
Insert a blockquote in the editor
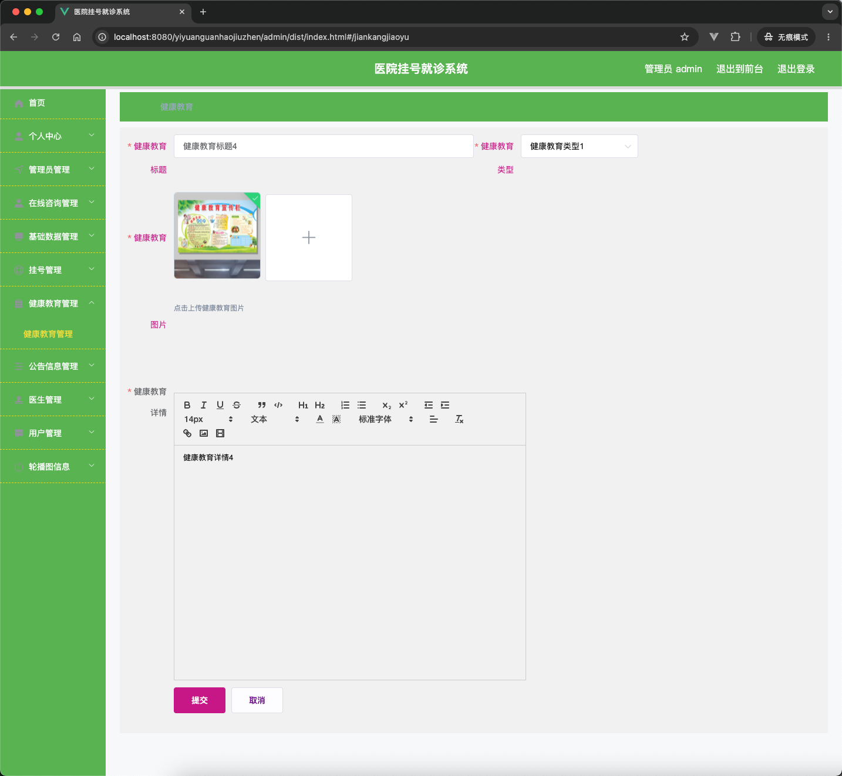tap(262, 405)
